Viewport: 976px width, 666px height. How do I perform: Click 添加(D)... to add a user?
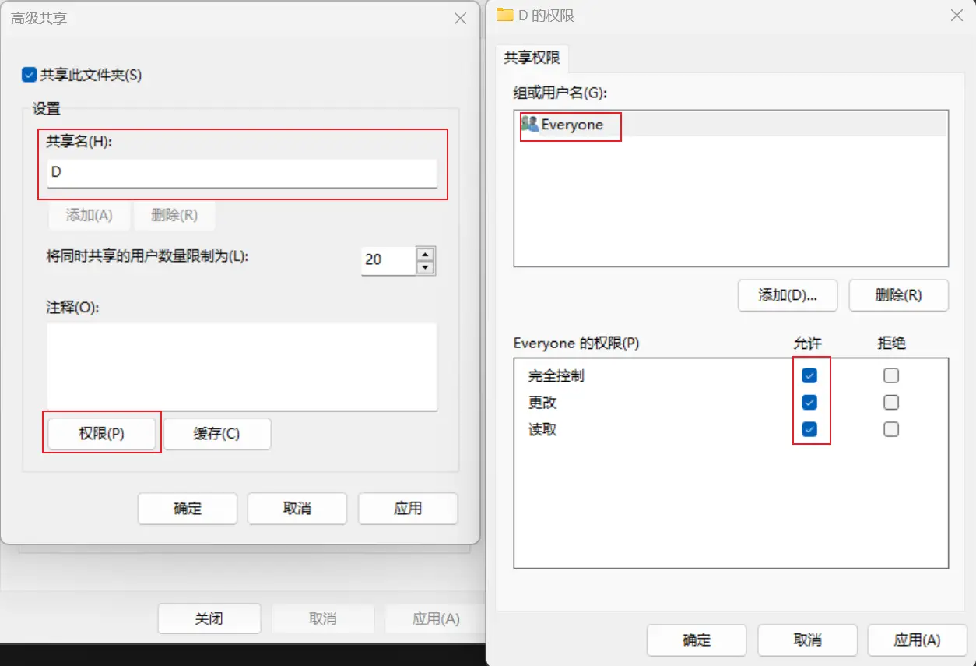coord(787,296)
